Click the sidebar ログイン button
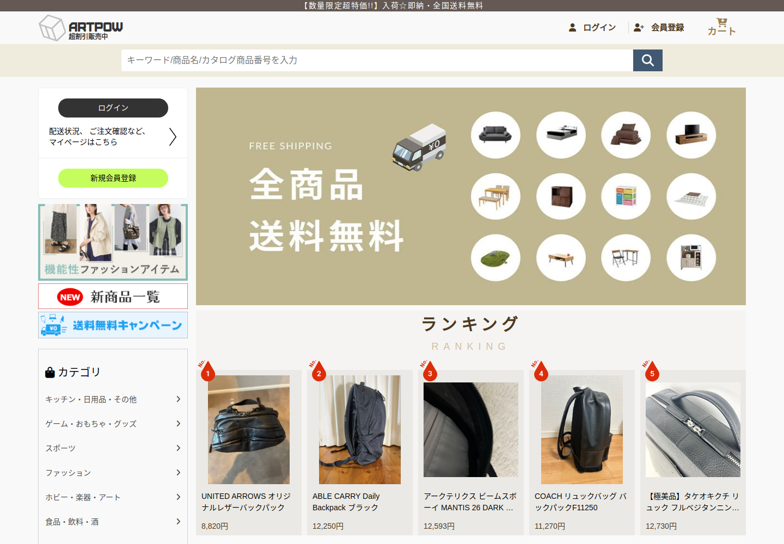 [x=113, y=108]
